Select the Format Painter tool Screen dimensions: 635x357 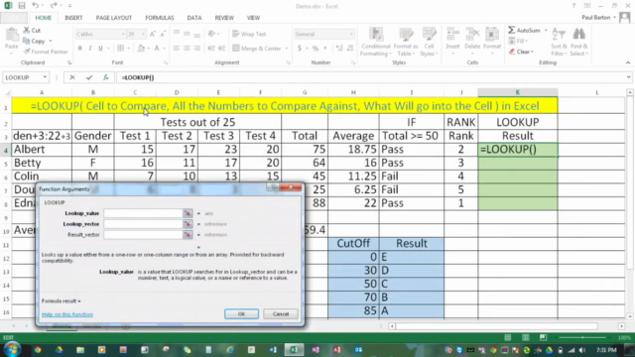(46, 52)
